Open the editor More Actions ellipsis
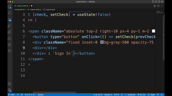The width and height of the screenshot is (172, 96). [x=162, y=6]
